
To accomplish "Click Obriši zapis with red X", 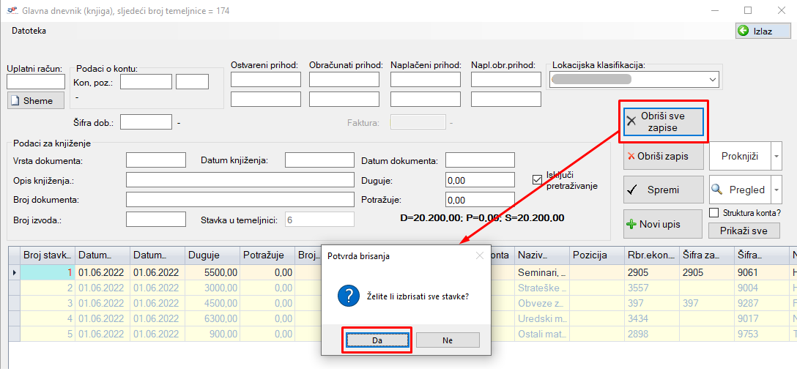I will click(x=663, y=157).
